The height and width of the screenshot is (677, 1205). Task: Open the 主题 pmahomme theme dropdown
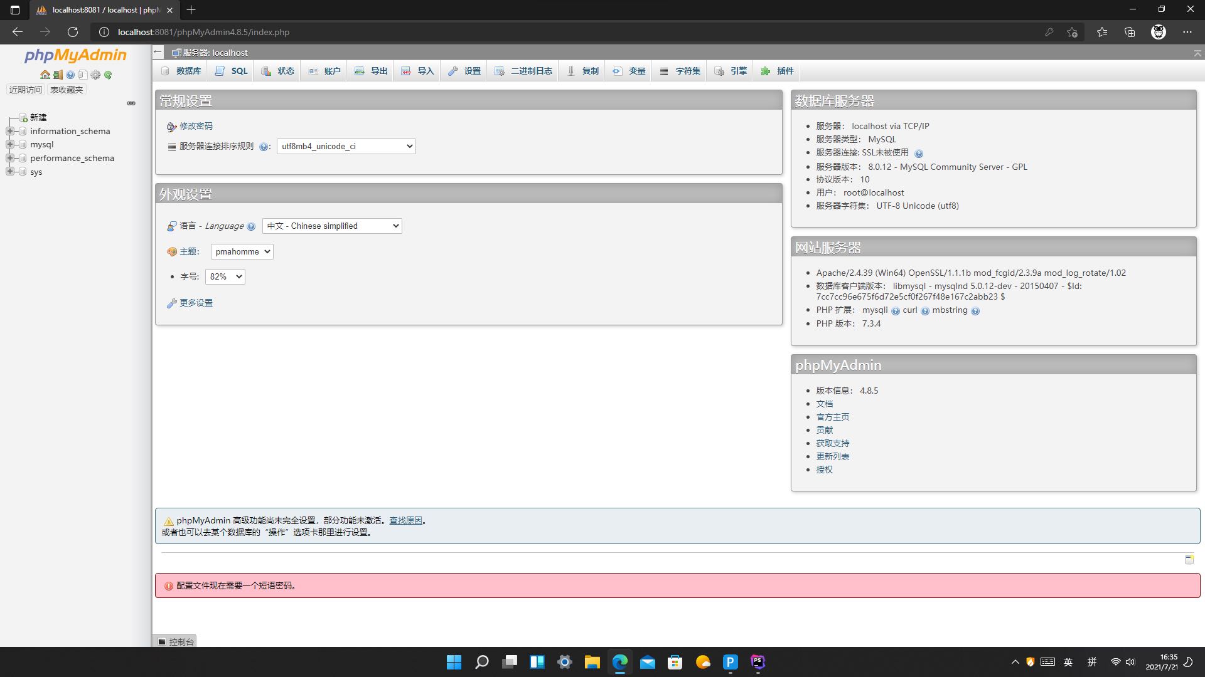pos(242,251)
